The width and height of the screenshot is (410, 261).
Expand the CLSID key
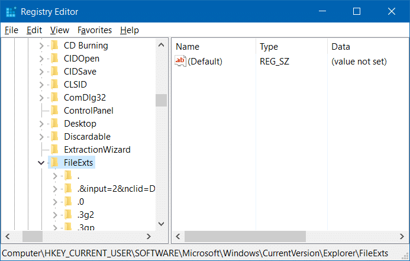click(41, 85)
